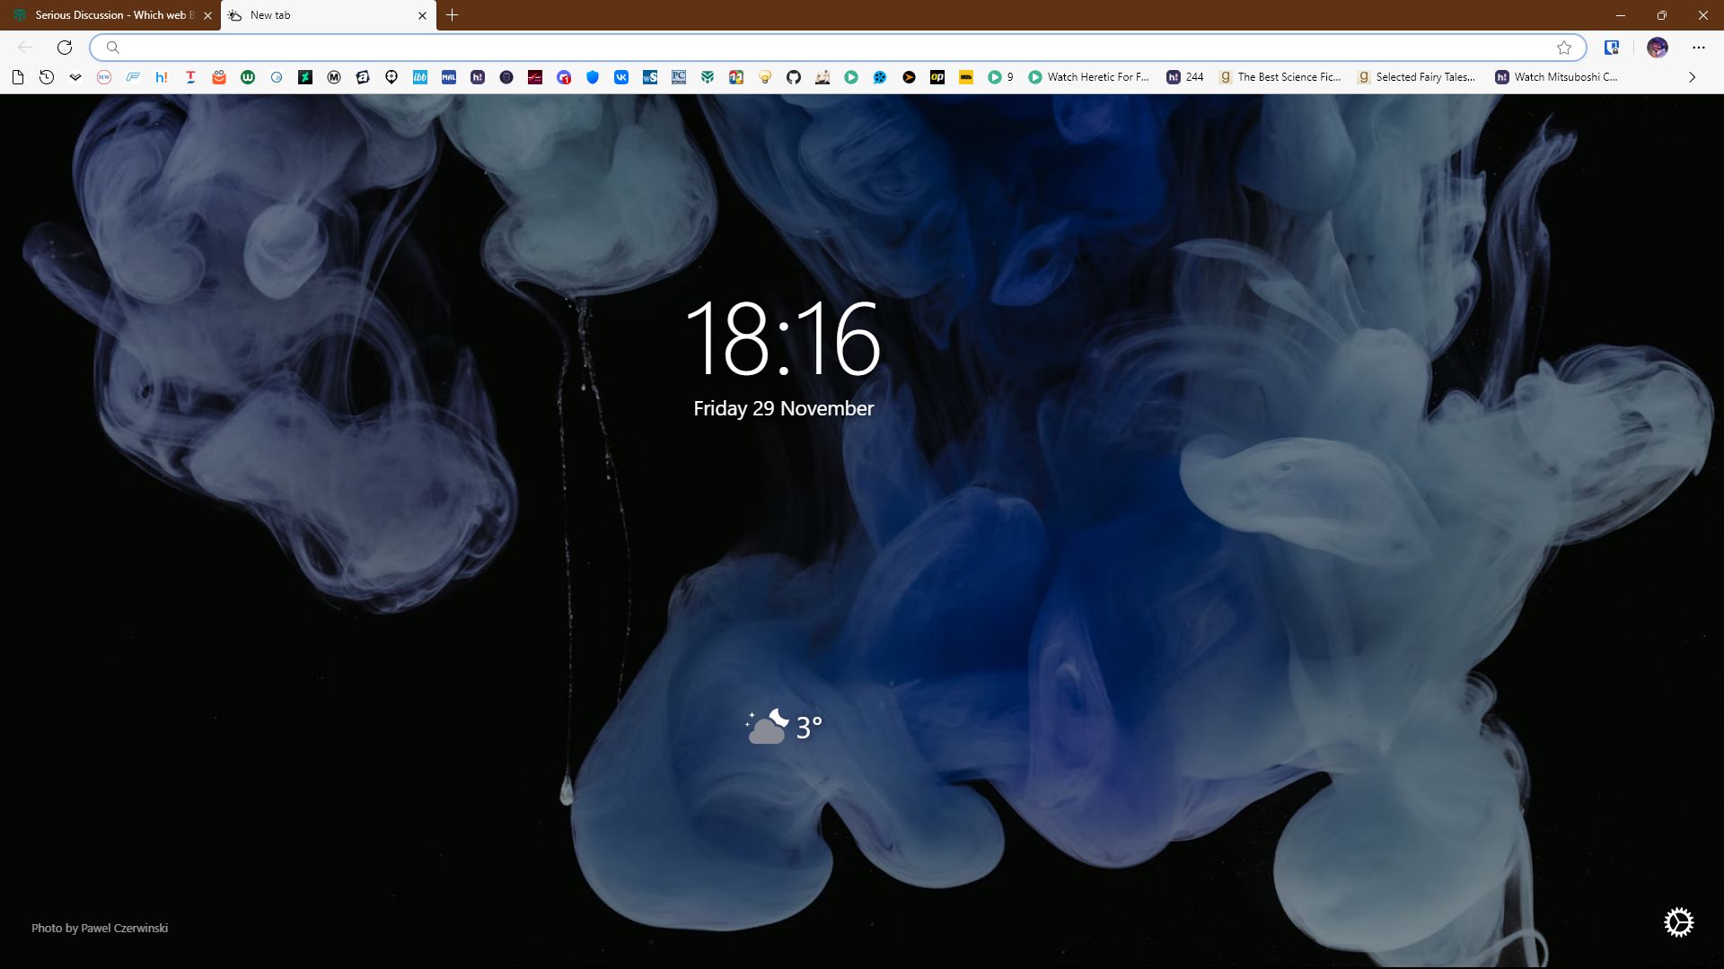Click the MAL bookmark icon

449,77
